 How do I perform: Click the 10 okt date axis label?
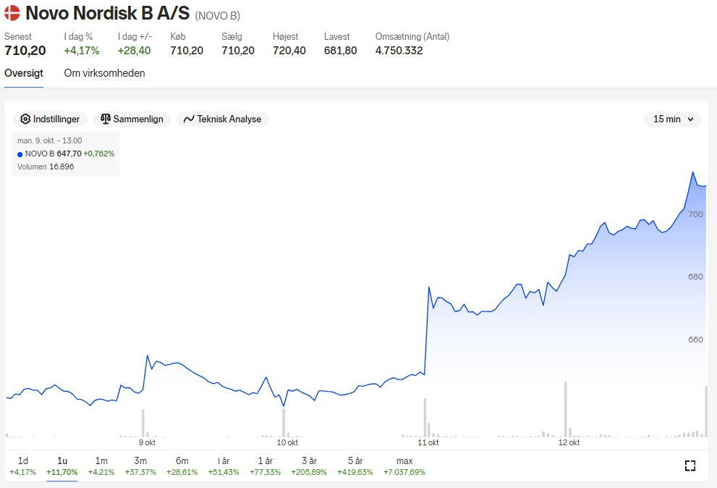[287, 442]
